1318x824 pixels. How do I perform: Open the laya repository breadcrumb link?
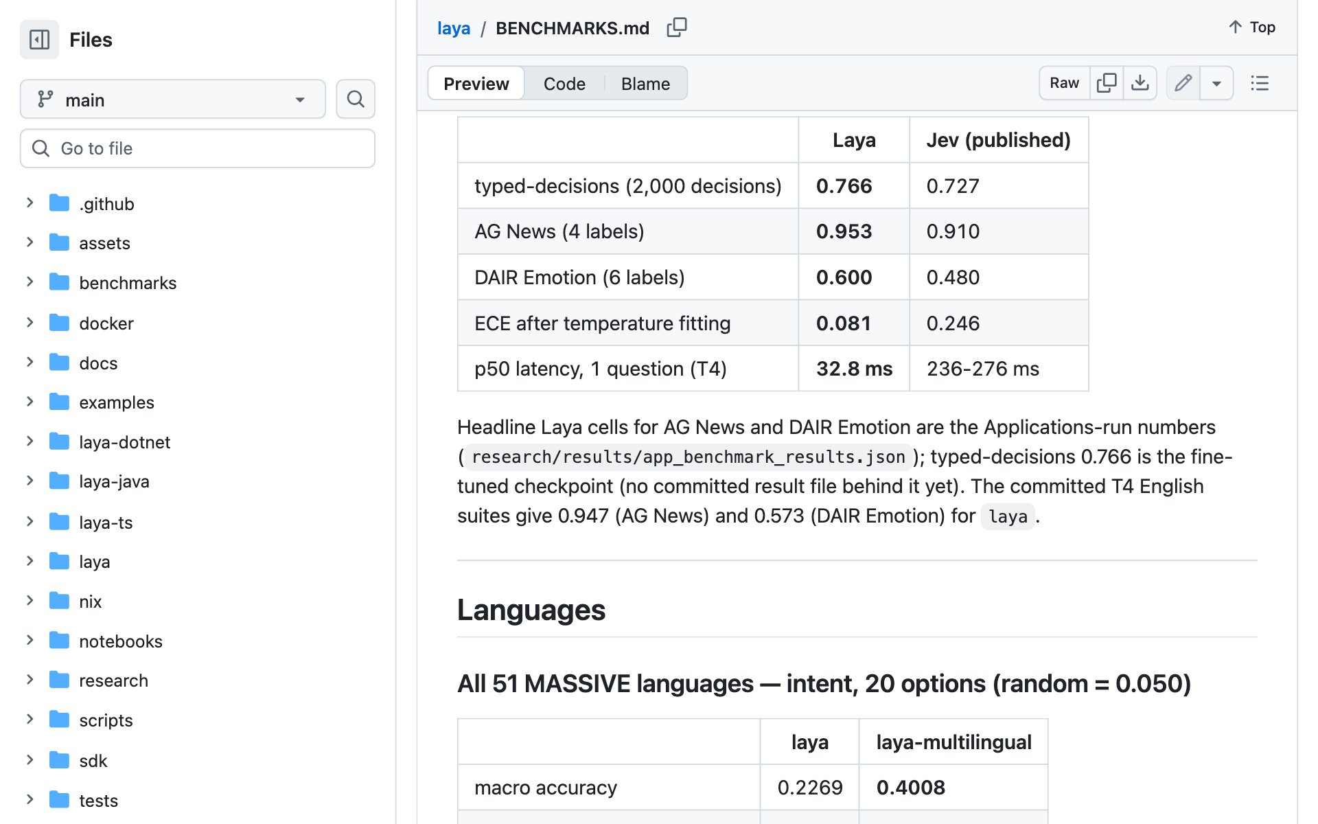(454, 28)
